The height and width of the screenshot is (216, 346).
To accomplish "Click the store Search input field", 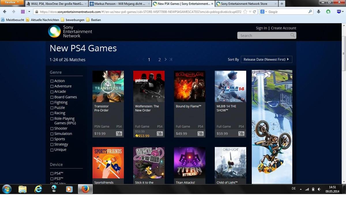I will pyautogui.click(x=263, y=35).
